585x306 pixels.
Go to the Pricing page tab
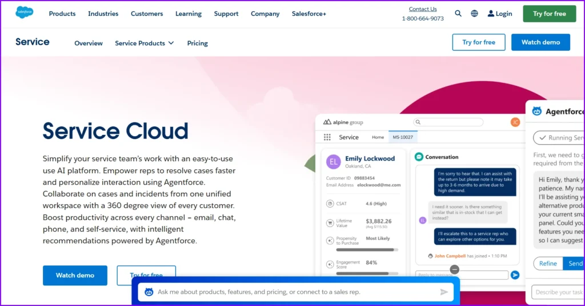click(x=197, y=43)
